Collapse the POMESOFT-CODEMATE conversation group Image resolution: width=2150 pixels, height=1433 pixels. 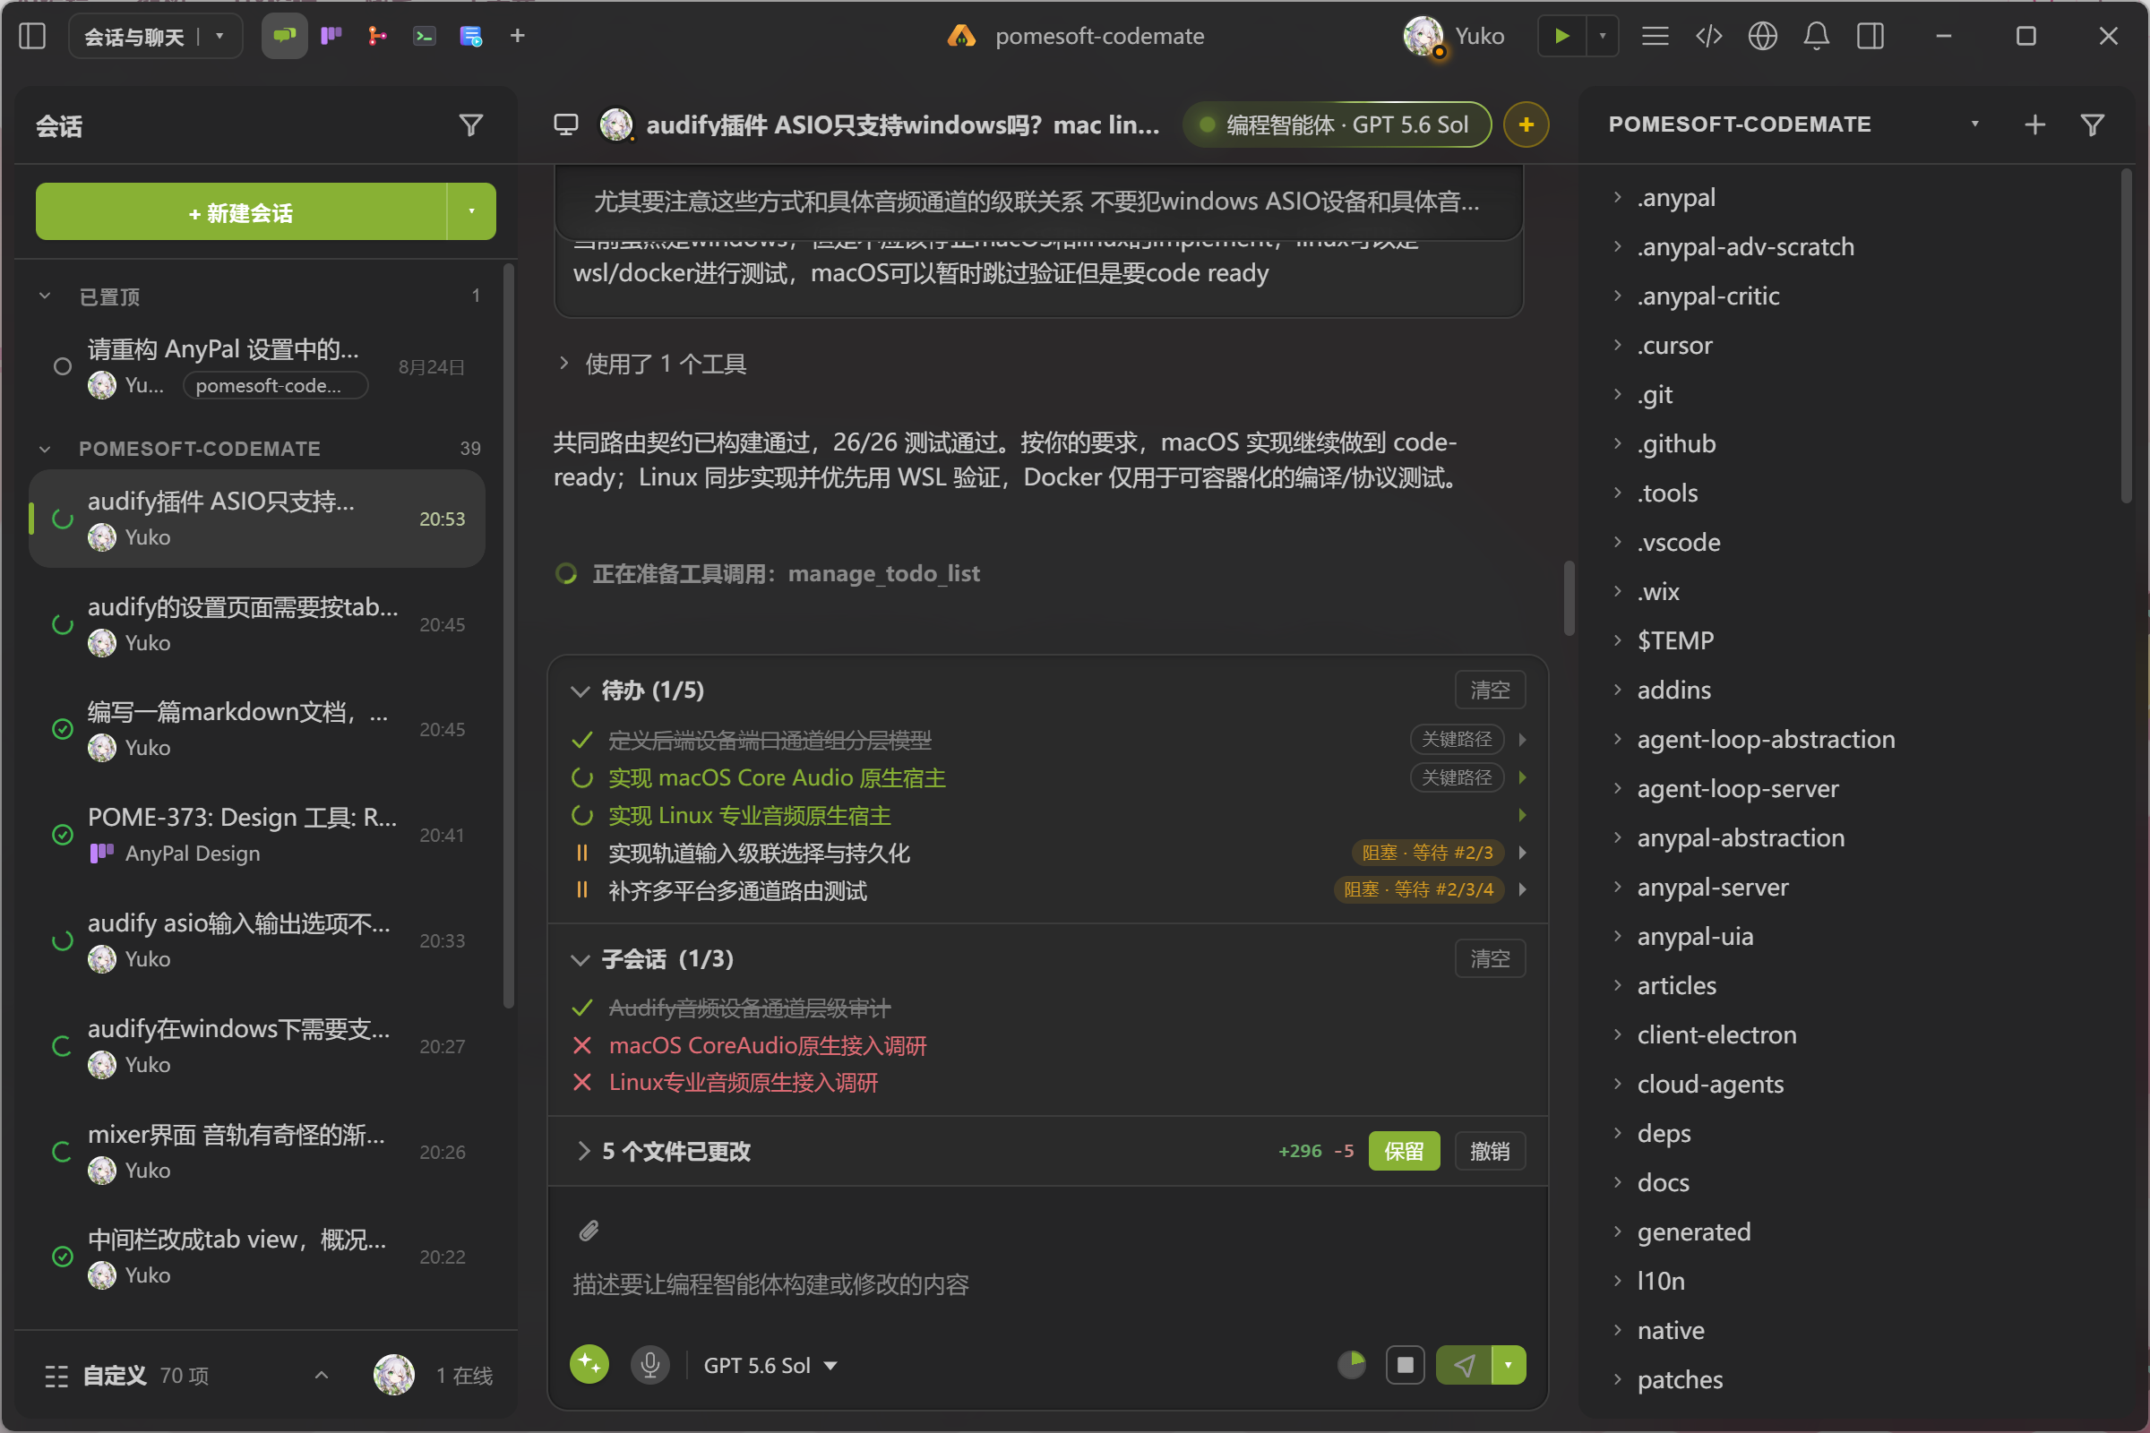pyautogui.click(x=45, y=449)
